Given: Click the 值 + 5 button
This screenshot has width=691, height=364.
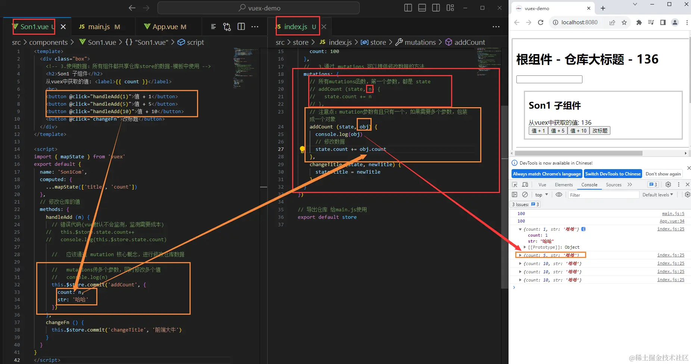Looking at the screenshot, I should tap(558, 131).
